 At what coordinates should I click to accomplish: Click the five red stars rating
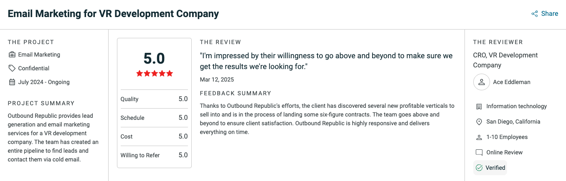click(154, 74)
